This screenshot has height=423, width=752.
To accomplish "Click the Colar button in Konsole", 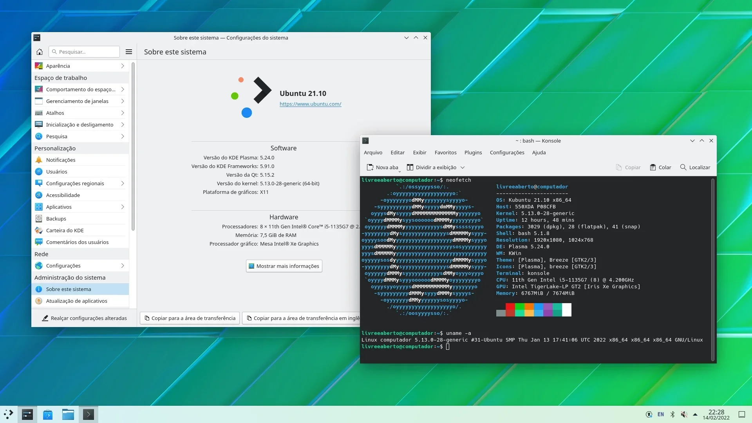I will point(661,167).
